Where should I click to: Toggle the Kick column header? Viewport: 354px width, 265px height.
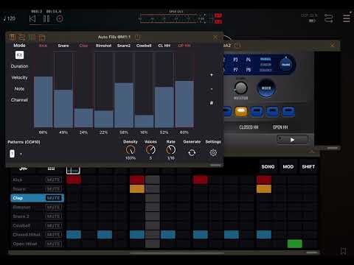43,46
